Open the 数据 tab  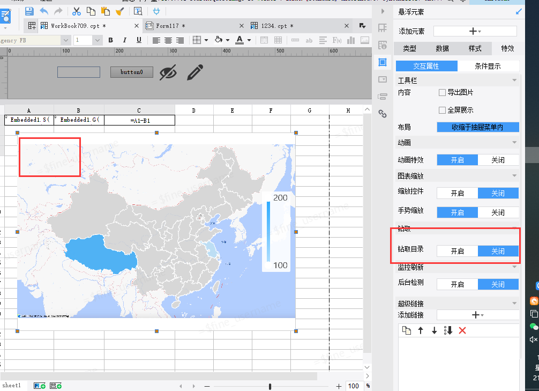443,48
